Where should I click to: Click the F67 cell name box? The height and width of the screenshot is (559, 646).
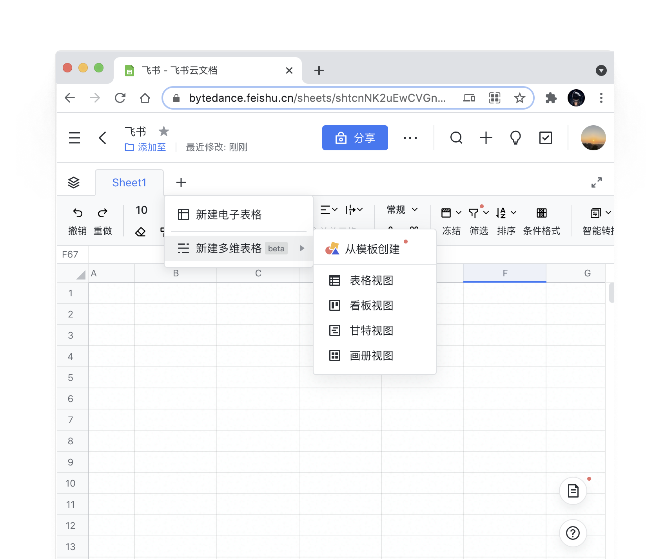[72, 254]
